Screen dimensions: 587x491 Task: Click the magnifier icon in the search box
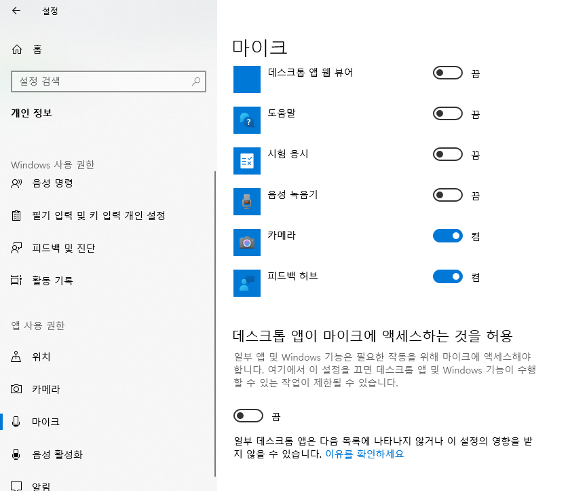pyautogui.click(x=196, y=81)
